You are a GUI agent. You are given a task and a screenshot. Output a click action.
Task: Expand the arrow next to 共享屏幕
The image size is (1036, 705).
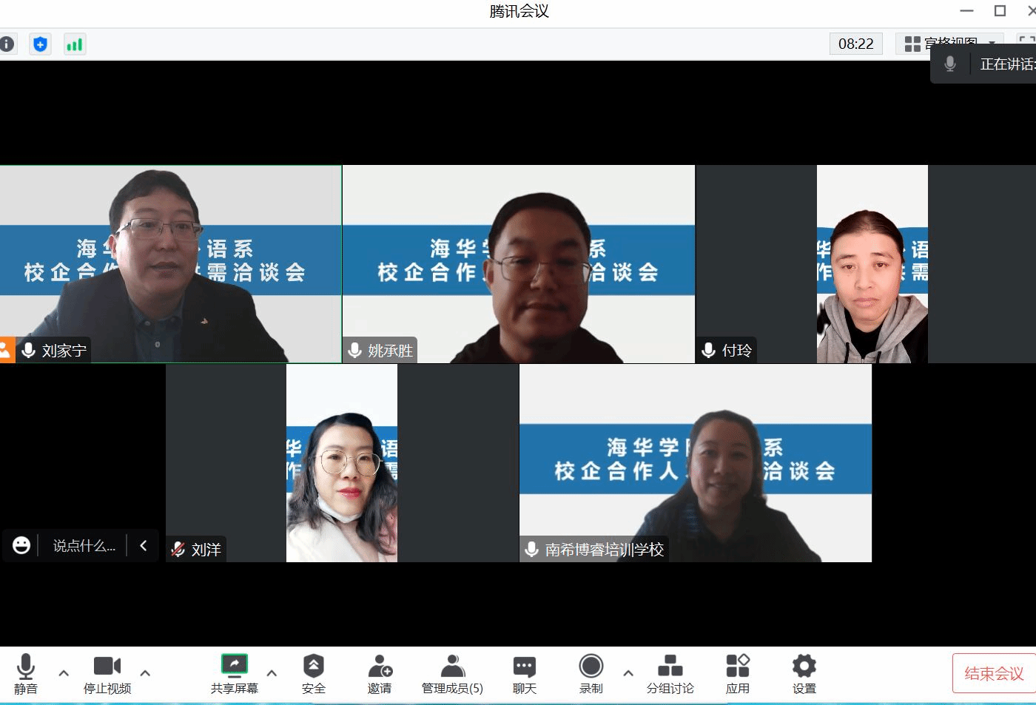tap(272, 673)
